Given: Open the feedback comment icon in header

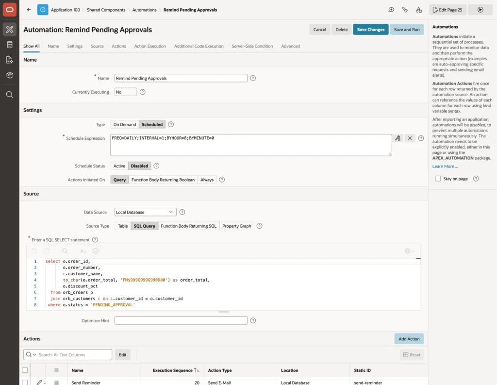Looking at the screenshot, I should pos(391,10).
